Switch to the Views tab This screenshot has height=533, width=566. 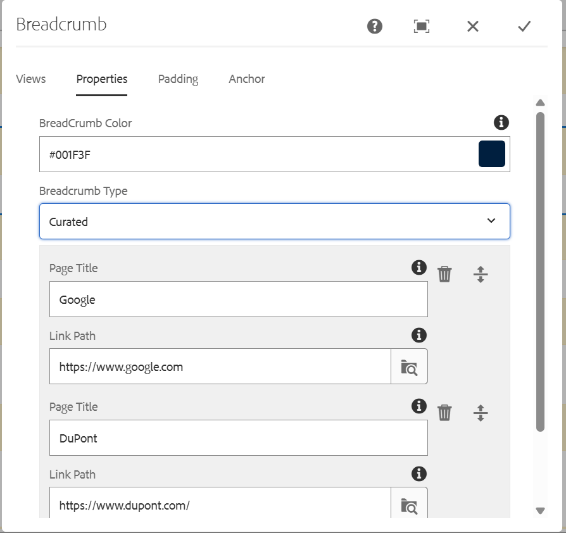pyautogui.click(x=31, y=79)
